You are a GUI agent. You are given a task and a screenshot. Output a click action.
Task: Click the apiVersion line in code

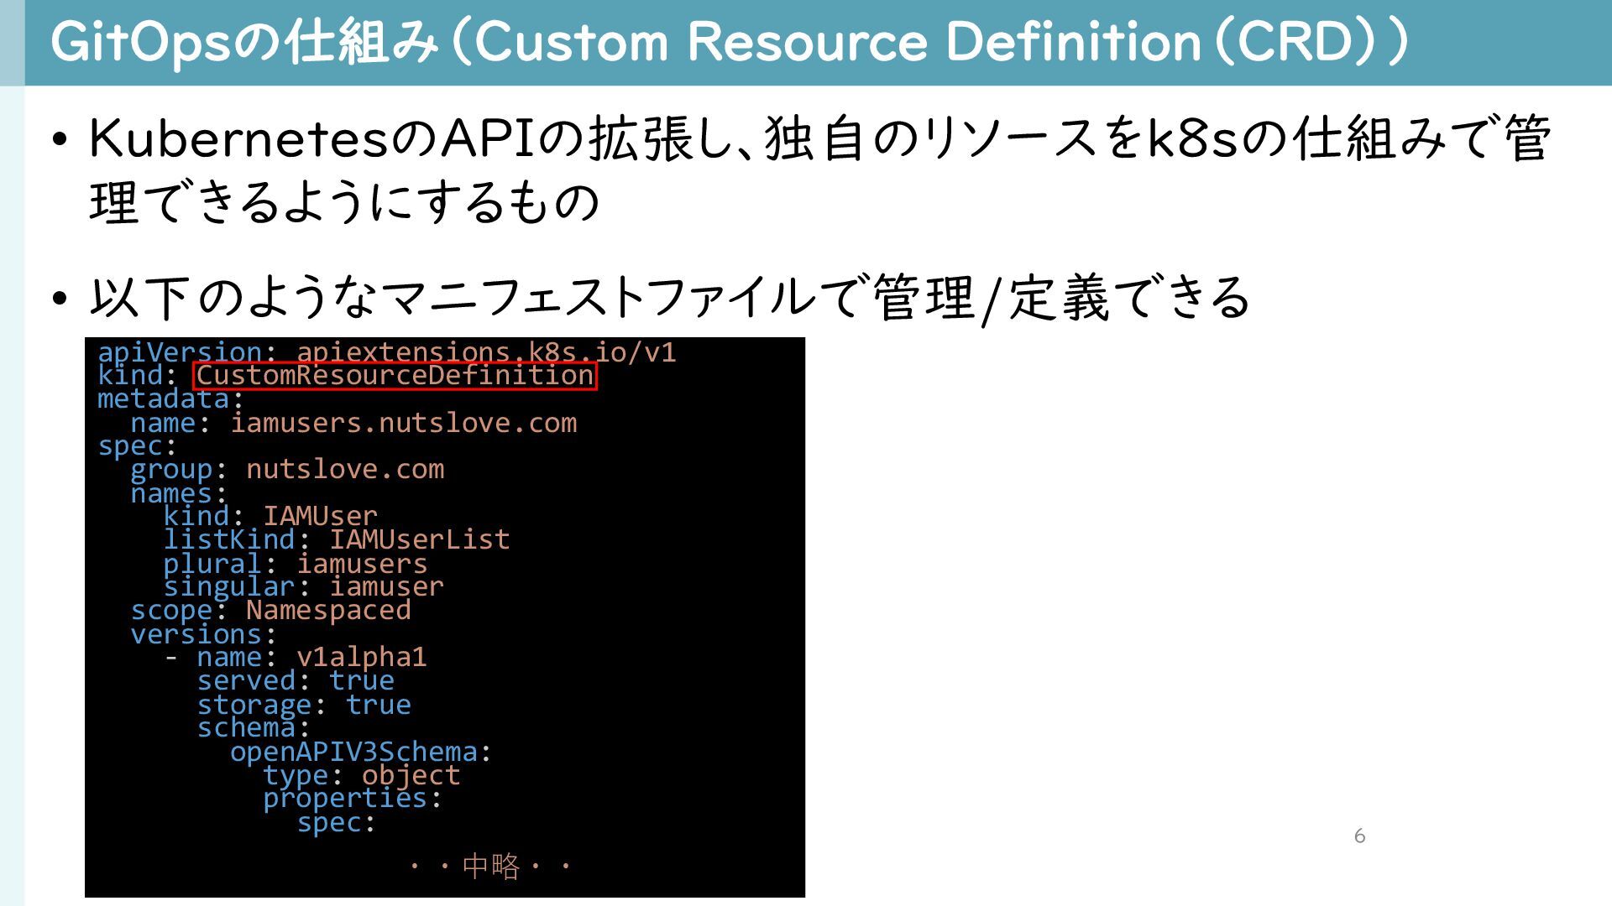[x=386, y=351]
